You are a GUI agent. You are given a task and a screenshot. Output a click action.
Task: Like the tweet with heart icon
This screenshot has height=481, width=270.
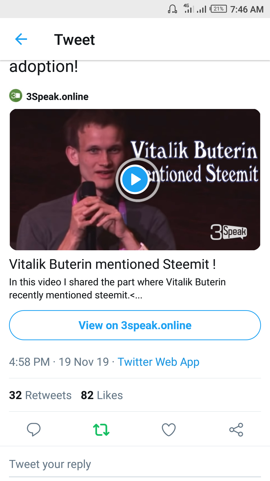(x=169, y=429)
